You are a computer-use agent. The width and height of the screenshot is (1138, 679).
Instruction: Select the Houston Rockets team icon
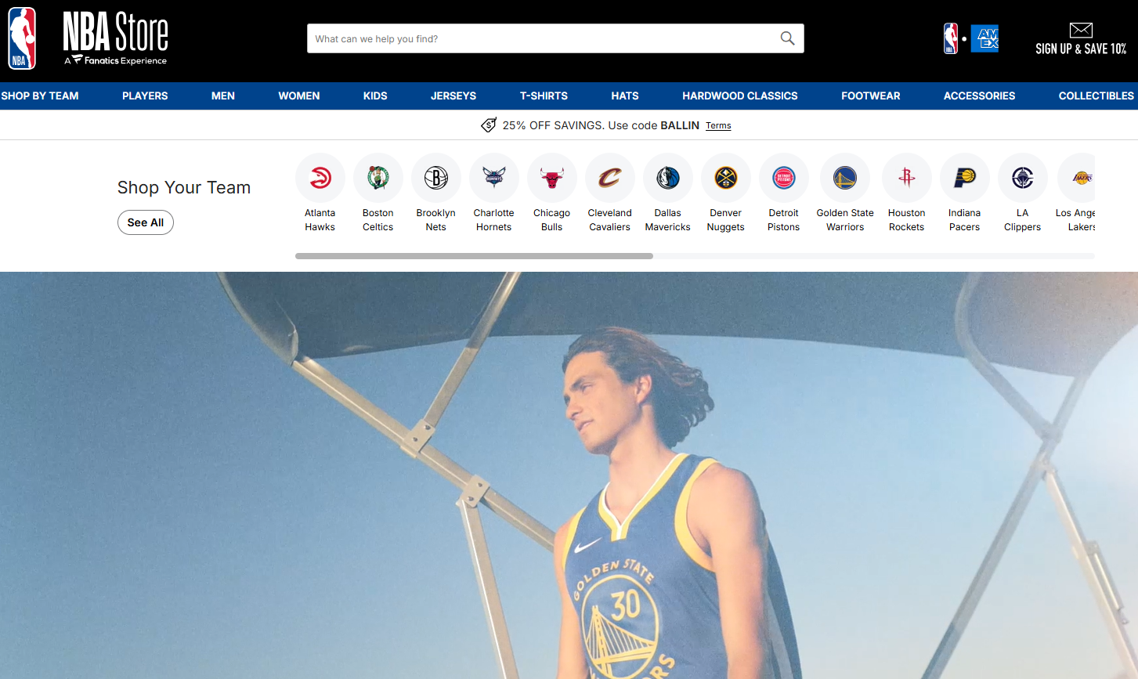(x=906, y=178)
